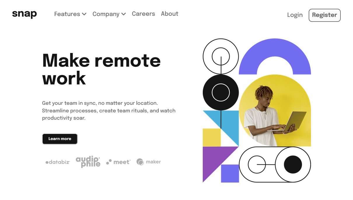Click the yellow square in the hero graphic
Image resolution: width=353 pixels, height=200 pixels.
[x=212, y=137]
